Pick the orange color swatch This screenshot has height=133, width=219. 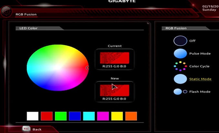pos(131,116)
